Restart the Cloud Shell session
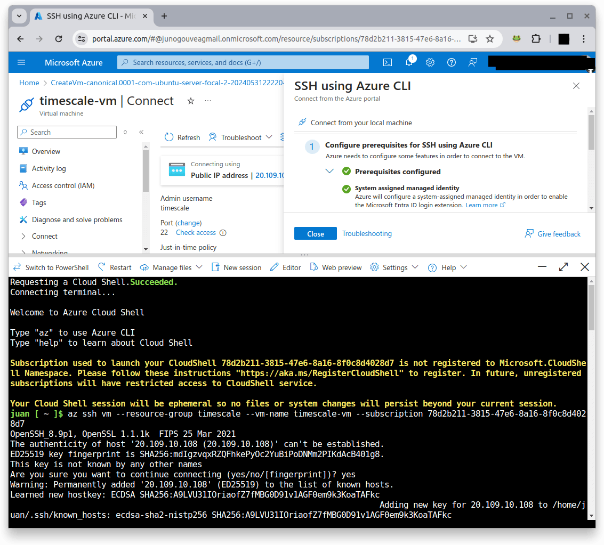This screenshot has width=604, height=545. pyautogui.click(x=115, y=267)
